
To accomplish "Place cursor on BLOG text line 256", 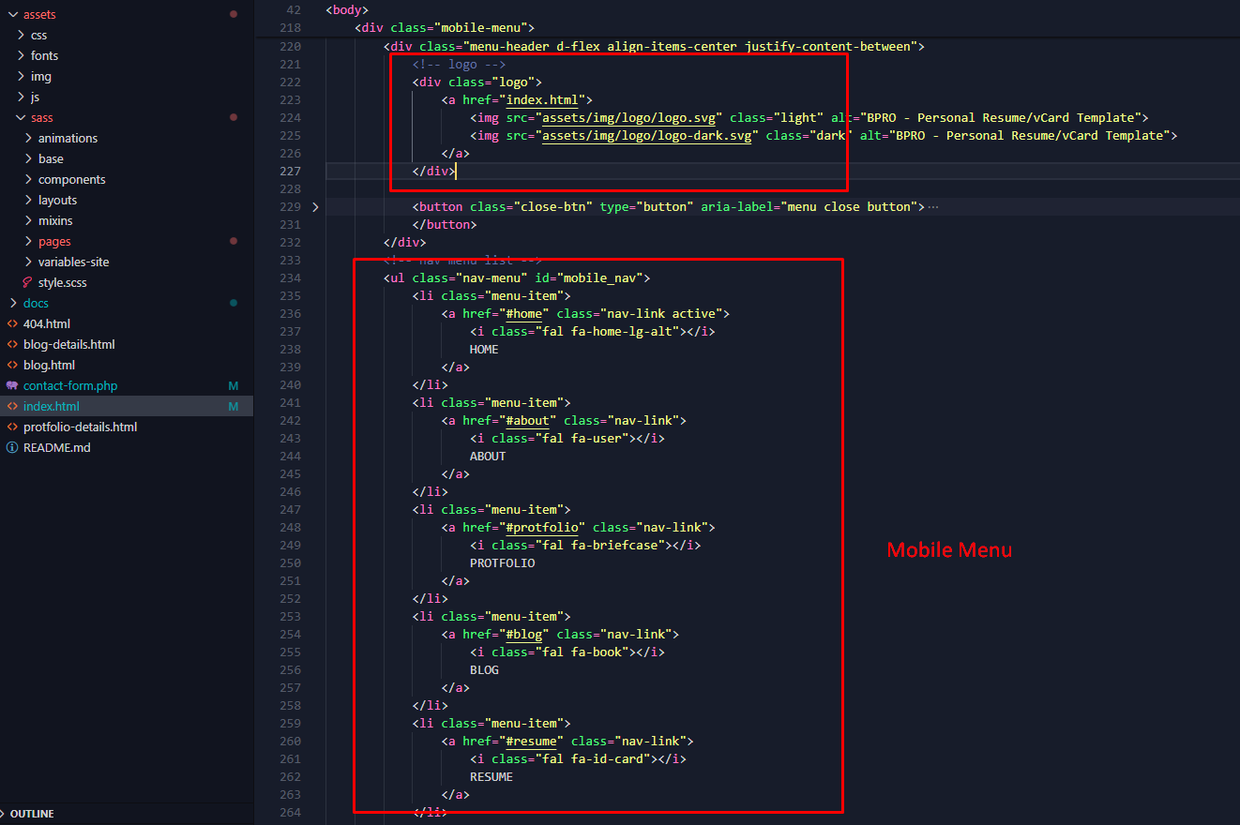I will tap(484, 669).
